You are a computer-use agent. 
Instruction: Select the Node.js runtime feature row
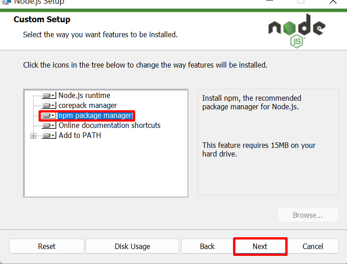pos(84,95)
